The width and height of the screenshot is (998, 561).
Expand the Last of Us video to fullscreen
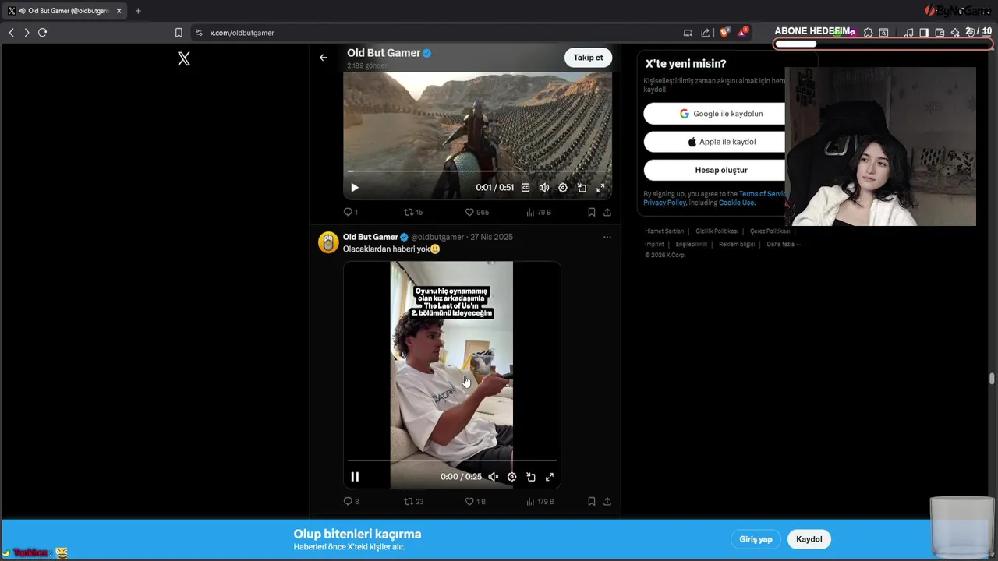550,477
